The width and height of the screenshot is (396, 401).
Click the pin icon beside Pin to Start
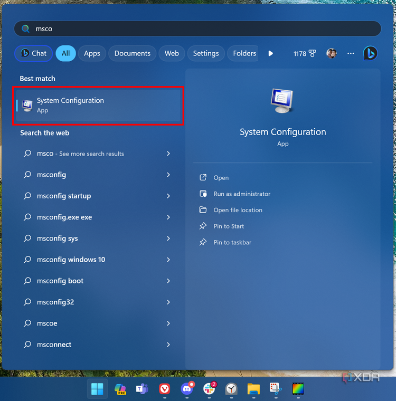[203, 226]
